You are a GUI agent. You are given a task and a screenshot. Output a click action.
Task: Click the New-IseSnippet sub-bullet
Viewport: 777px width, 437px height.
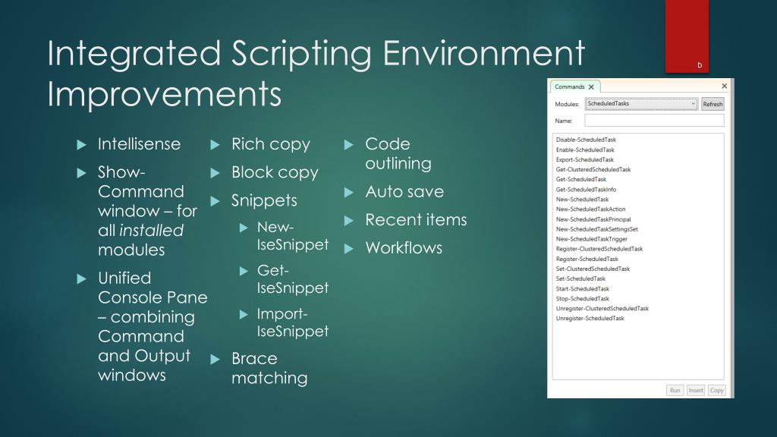[292, 236]
